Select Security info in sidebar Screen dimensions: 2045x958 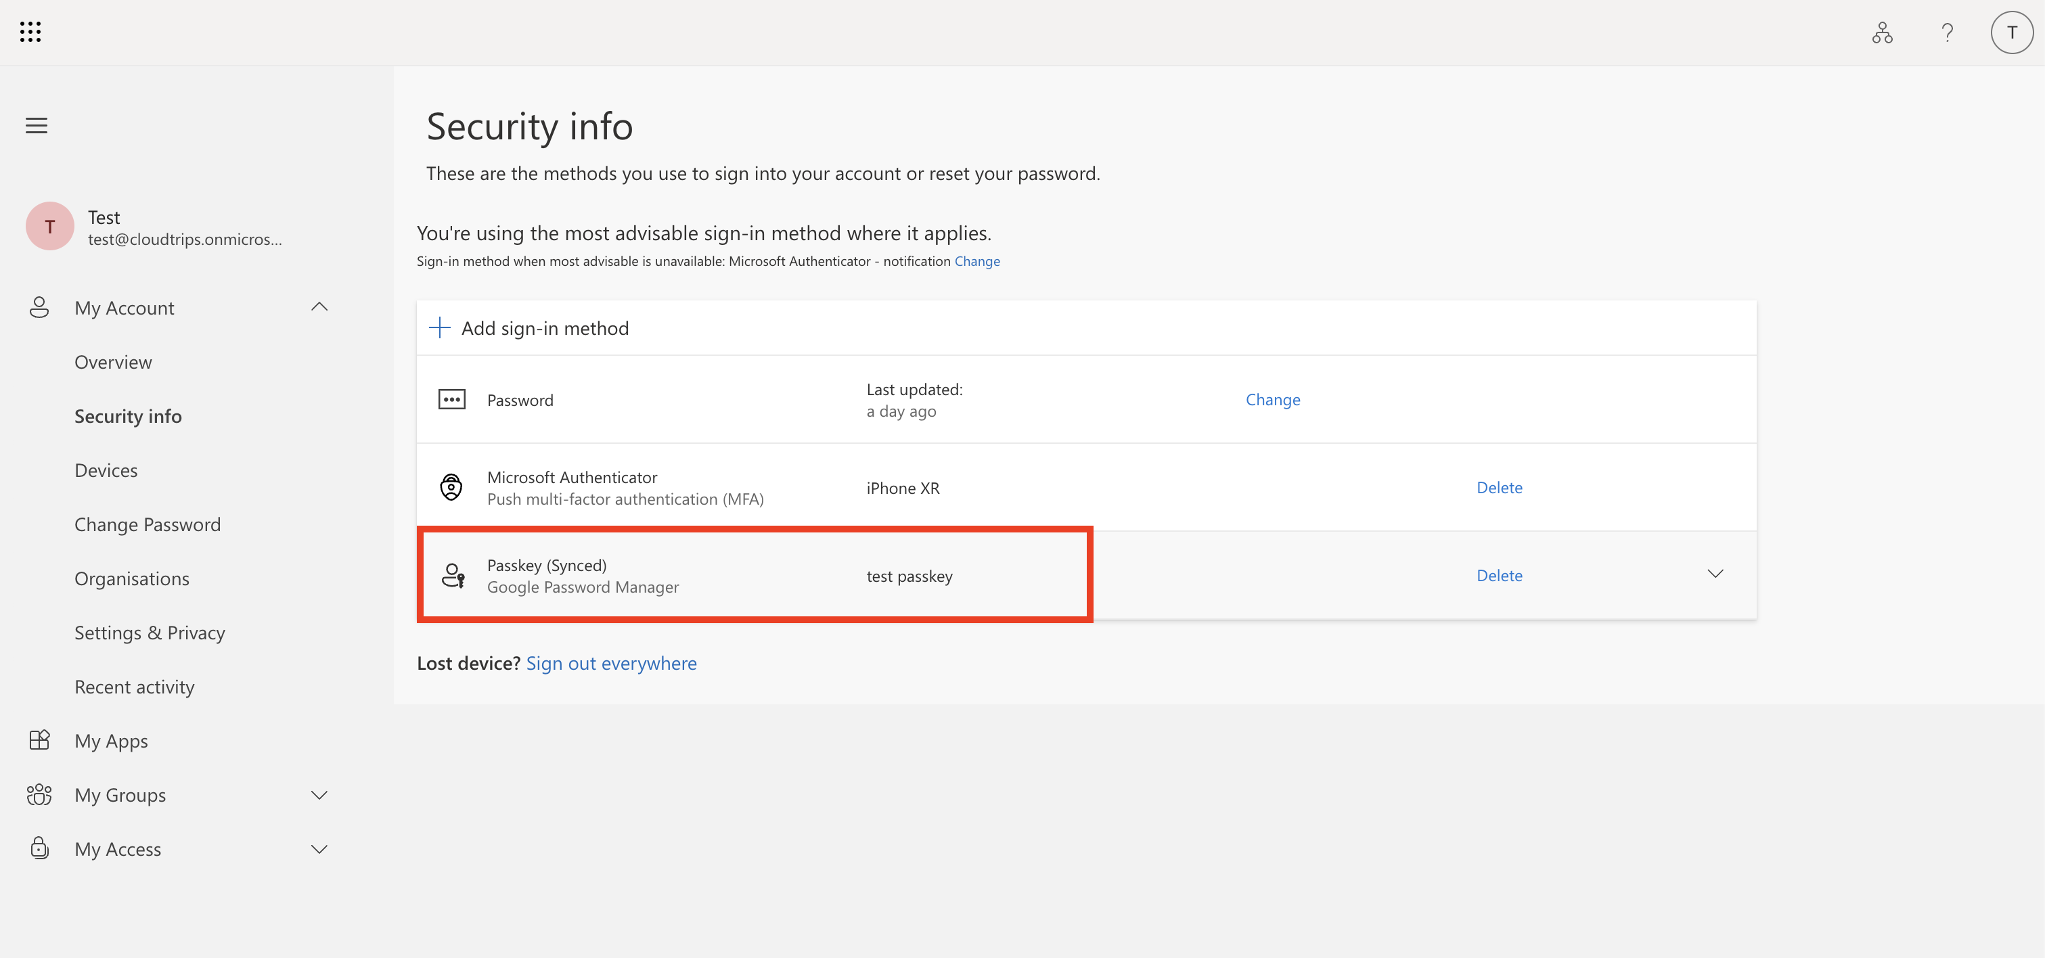pyautogui.click(x=128, y=416)
